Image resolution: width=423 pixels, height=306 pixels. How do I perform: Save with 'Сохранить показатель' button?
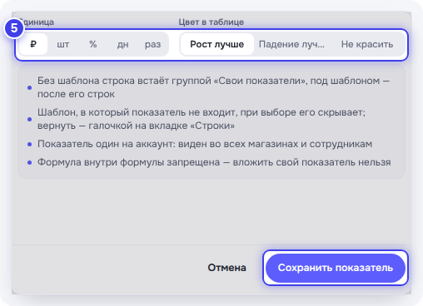[x=336, y=268]
